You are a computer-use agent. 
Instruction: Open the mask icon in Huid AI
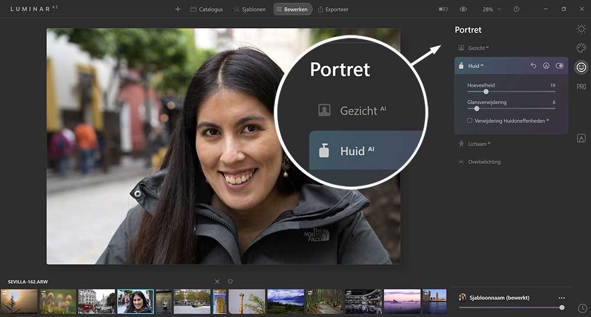(x=546, y=66)
